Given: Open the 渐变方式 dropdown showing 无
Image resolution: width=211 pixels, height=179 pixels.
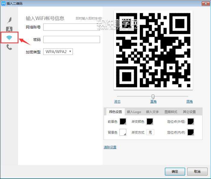Looking at the screenshot, I should click(x=150, y=132).
